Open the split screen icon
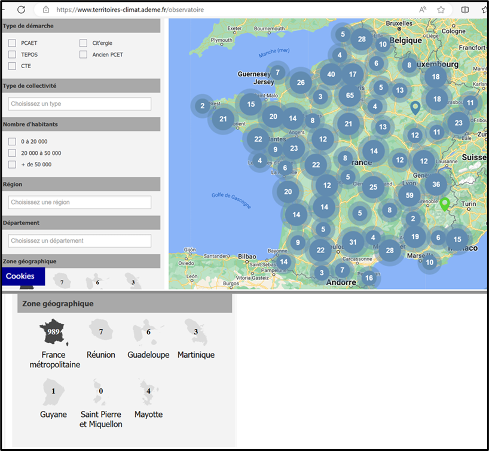The image size is (489, 451). [x=464, y=10]
